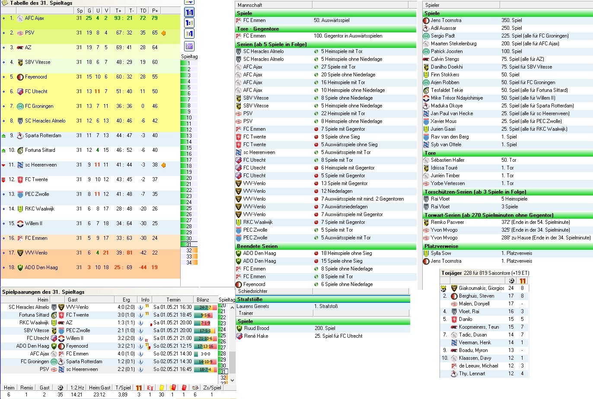Sort the league table by the T+ column
The width and height of the screenshot is (593, 399).
(118, 10)
